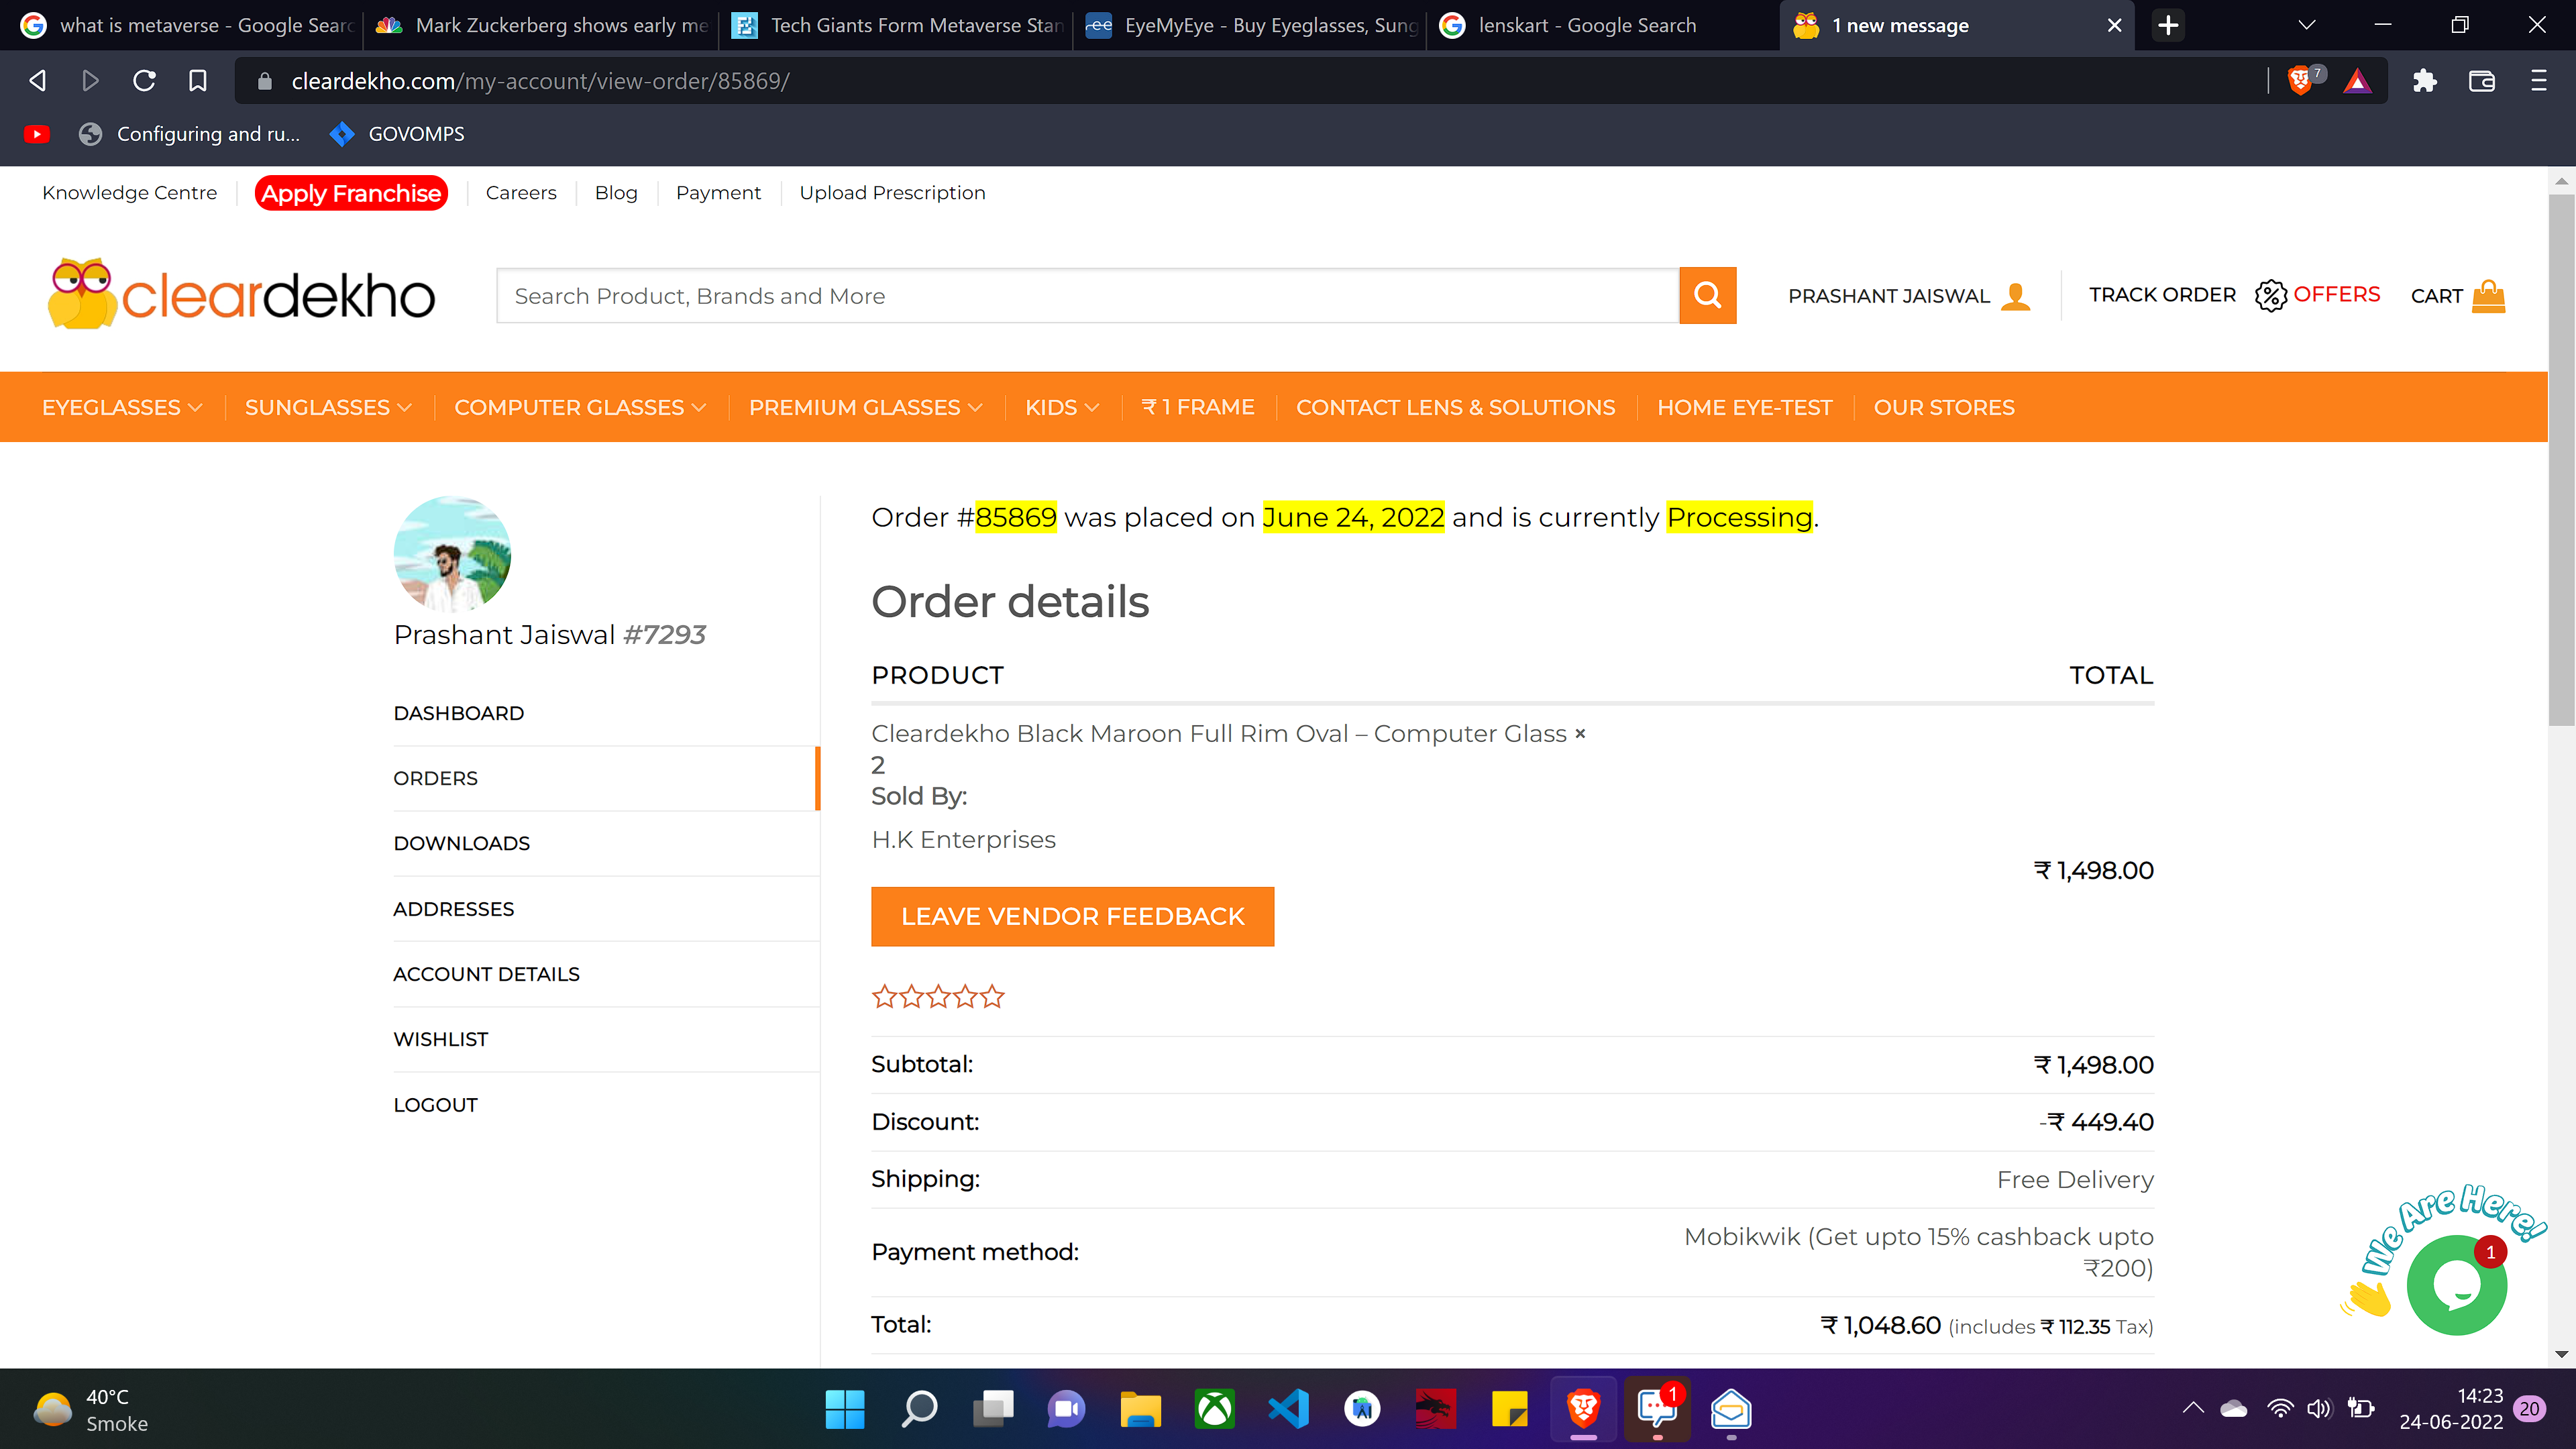This screenshot has width=2576, height=1449.
Task: Open the YouTube bookmark icon
Action: pyautogui.click(x=37, y=134)
